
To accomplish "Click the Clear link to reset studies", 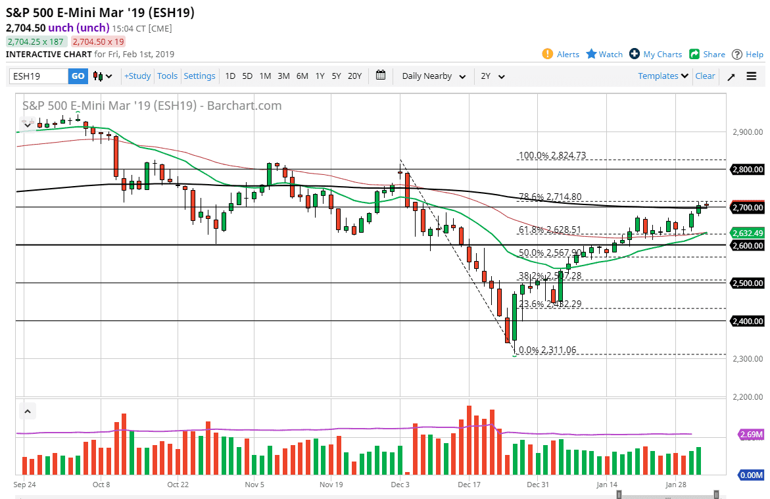I will [x=705, y=76].
